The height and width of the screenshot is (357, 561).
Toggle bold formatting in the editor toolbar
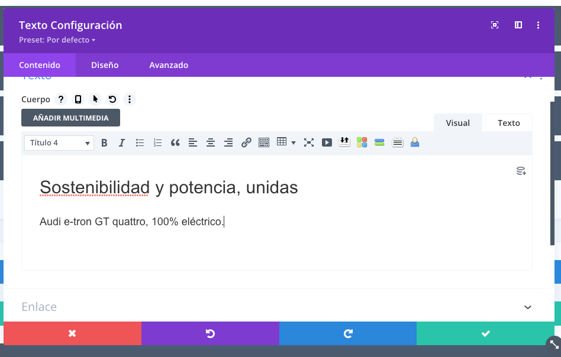pos(104,143)
